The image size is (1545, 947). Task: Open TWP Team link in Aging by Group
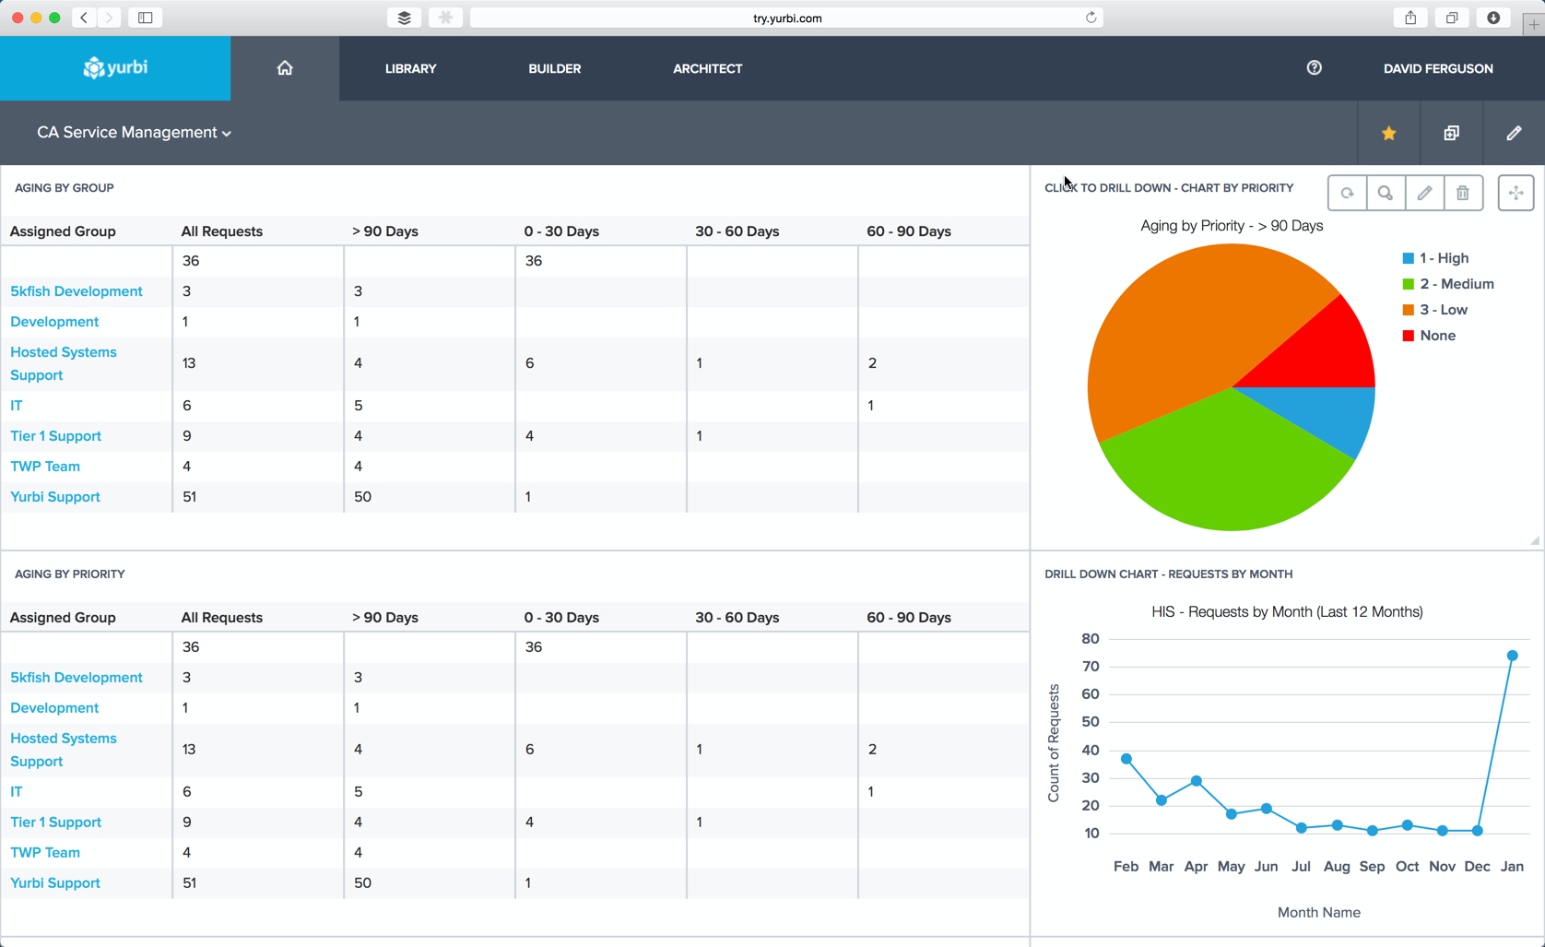[x=45, y=467]
